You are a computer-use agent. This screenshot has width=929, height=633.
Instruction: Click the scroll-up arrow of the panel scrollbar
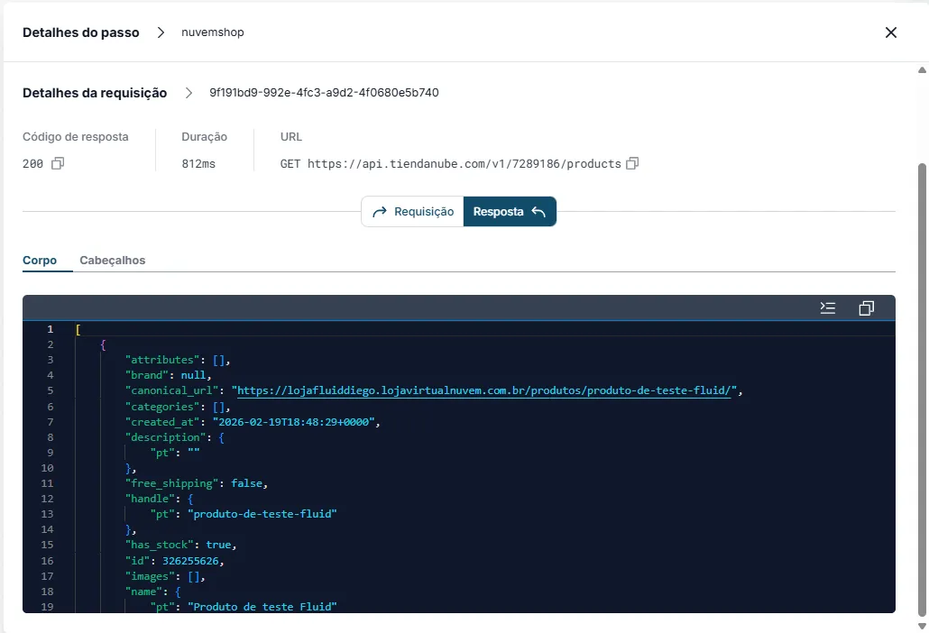(x=922, y=70)
